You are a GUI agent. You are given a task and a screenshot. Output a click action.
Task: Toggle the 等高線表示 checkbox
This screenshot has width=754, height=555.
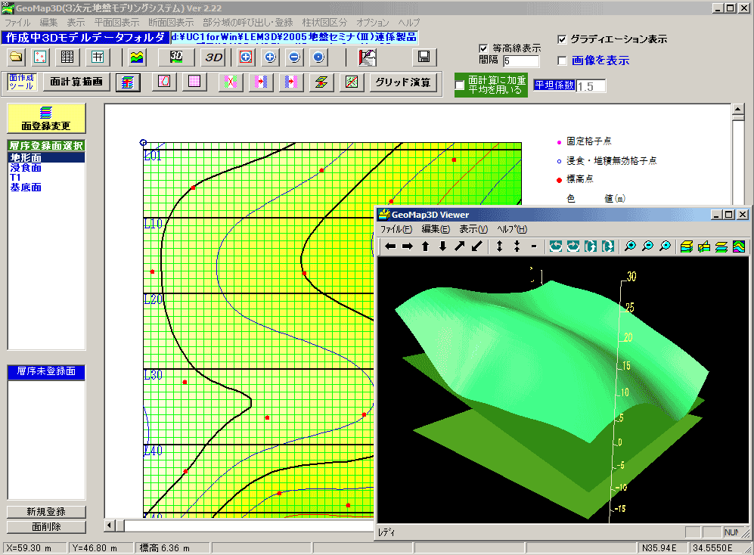[x=483, y=48]
